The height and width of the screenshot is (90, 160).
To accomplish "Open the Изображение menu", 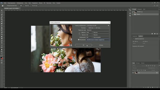I will (x=20, y=3).
